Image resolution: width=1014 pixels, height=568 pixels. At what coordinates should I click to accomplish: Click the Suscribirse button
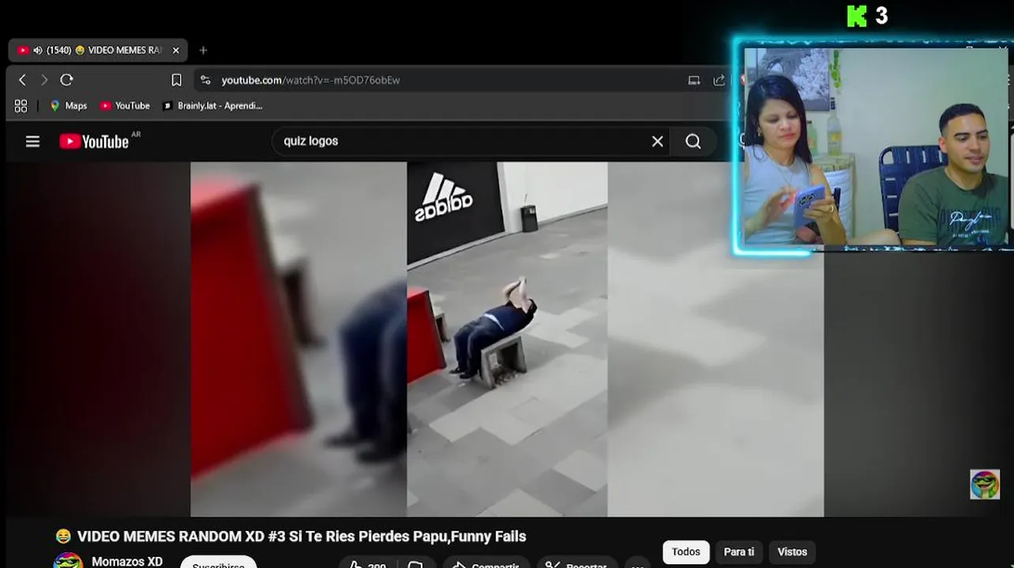(218, 563)
